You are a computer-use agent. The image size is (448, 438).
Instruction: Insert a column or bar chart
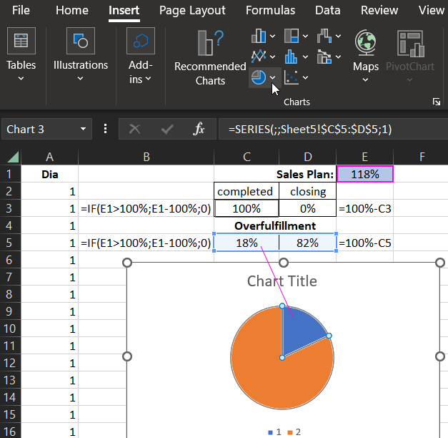[259, 36]
